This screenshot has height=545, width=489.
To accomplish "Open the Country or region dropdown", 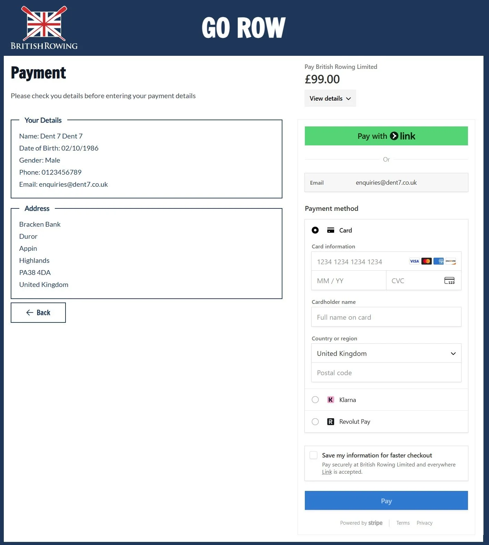I will (x=386, y=353).
